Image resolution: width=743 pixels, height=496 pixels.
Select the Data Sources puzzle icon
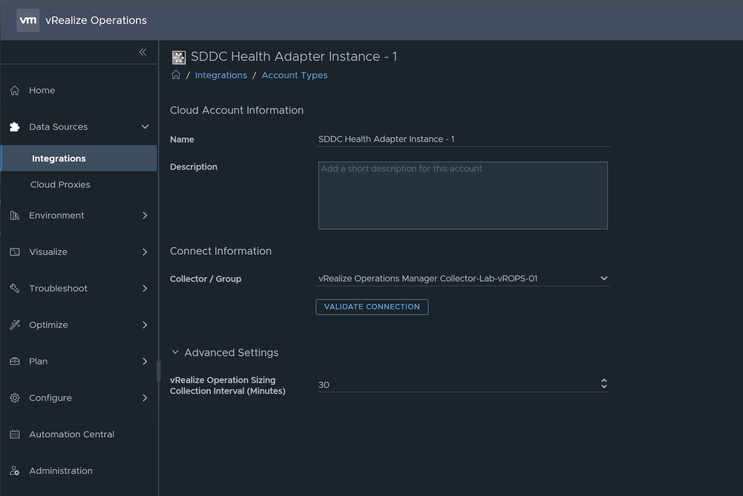click(14, 127)
